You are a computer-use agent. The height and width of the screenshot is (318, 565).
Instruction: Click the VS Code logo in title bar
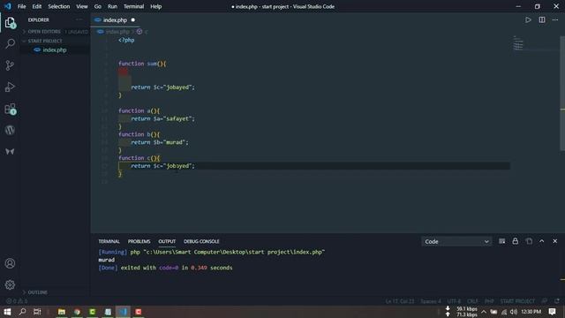(x=8, y=6)
